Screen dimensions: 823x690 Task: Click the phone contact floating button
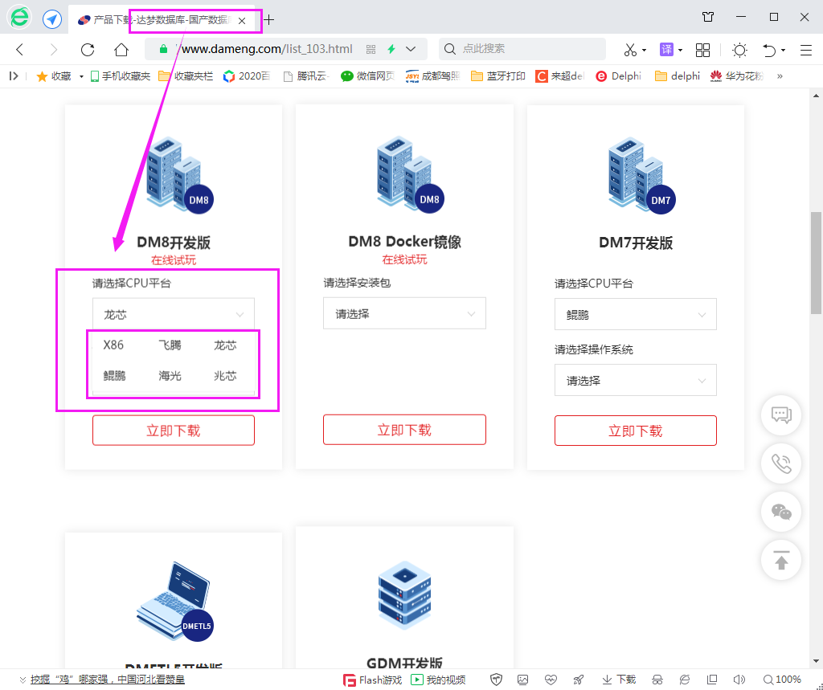(781, 463)
